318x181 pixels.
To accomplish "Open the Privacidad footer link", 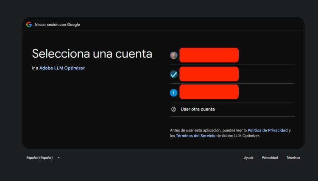I will pyautogui.click(x=270, y=158).
